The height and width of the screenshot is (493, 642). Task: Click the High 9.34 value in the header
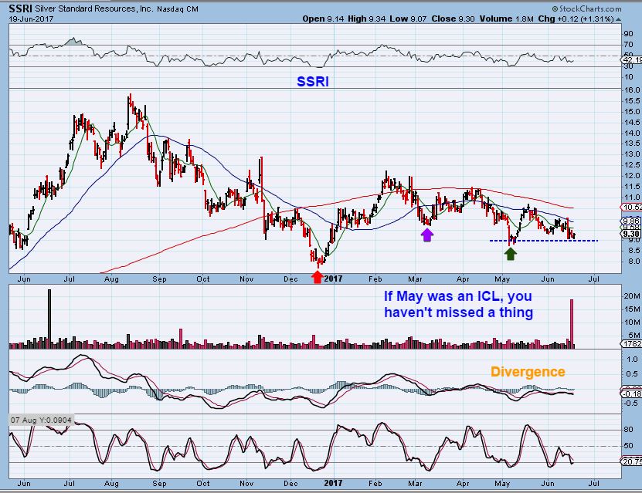click(366, 19)
